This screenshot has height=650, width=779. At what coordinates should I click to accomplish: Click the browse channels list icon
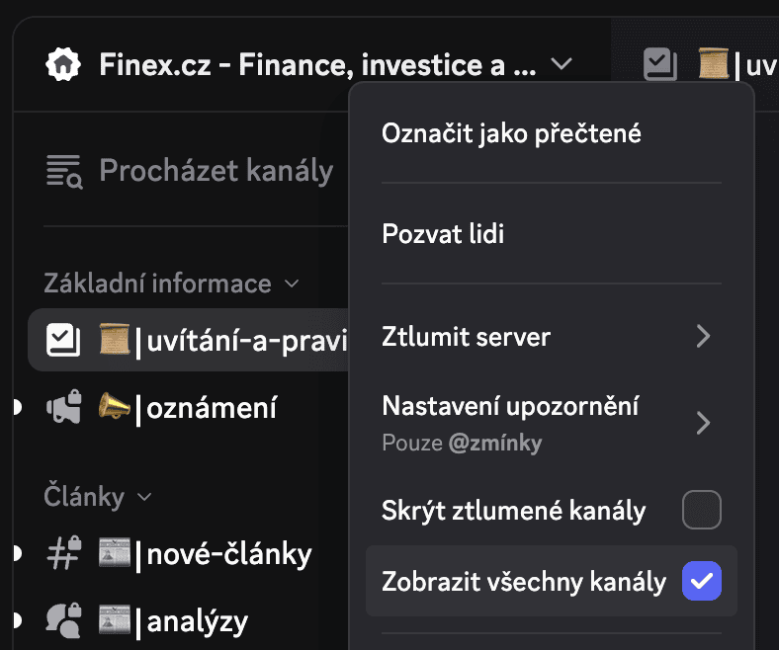pyautogui.click(x=64, y=171)
